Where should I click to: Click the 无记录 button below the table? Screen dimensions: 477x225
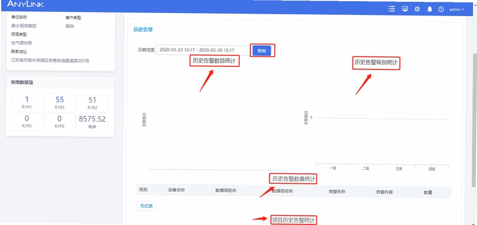(x=146, y=206)
